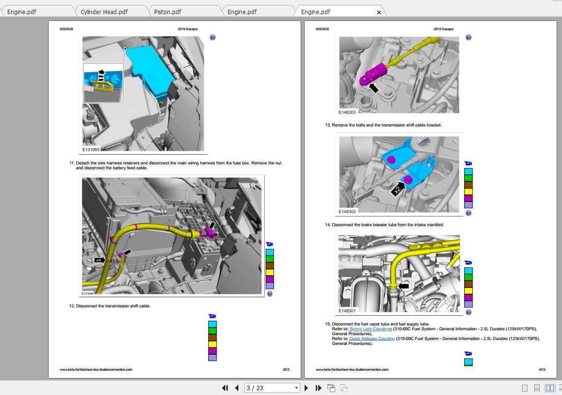
Task: Click the previous view icon with green arrow
Action: point(331,388)
